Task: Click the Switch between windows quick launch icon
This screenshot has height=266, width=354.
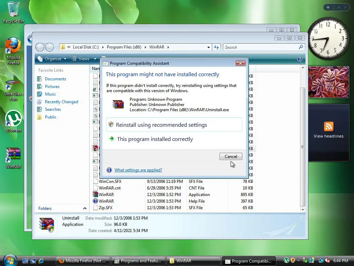Action: click(33, 261)
